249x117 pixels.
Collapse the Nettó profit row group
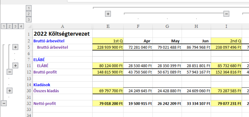4,103
